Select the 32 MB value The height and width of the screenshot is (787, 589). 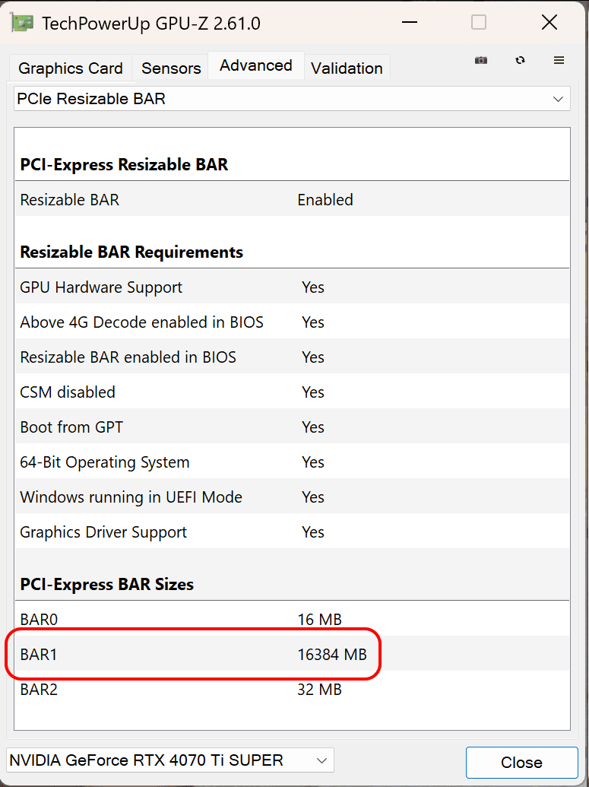320,690
